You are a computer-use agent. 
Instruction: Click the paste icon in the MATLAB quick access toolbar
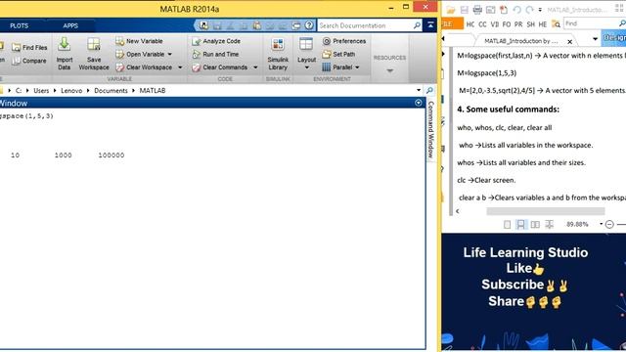pos(256,25)
